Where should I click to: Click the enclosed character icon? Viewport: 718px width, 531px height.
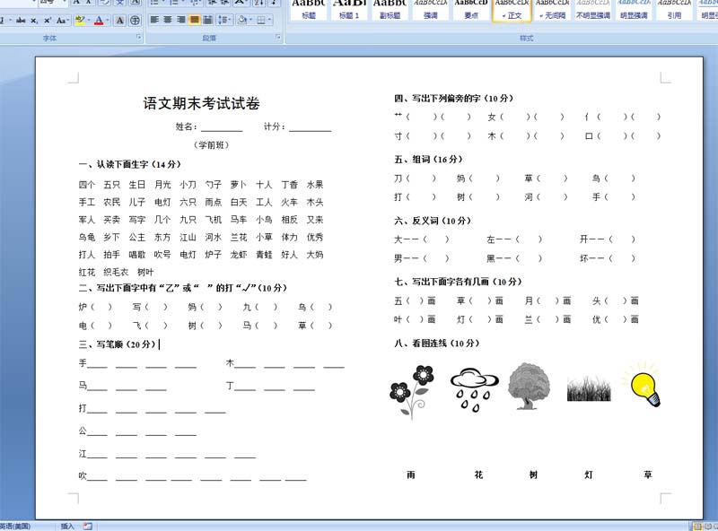click(135, 20)
